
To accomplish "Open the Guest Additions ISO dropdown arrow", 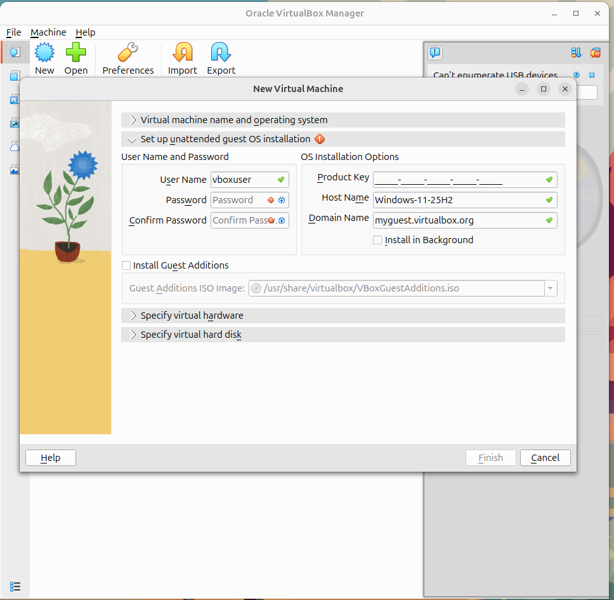I will tap(551, 288).
